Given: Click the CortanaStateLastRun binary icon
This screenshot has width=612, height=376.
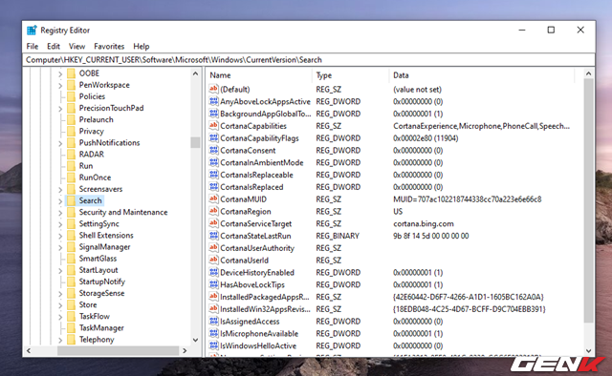Looking at the screenshot, I should (213, 236).
